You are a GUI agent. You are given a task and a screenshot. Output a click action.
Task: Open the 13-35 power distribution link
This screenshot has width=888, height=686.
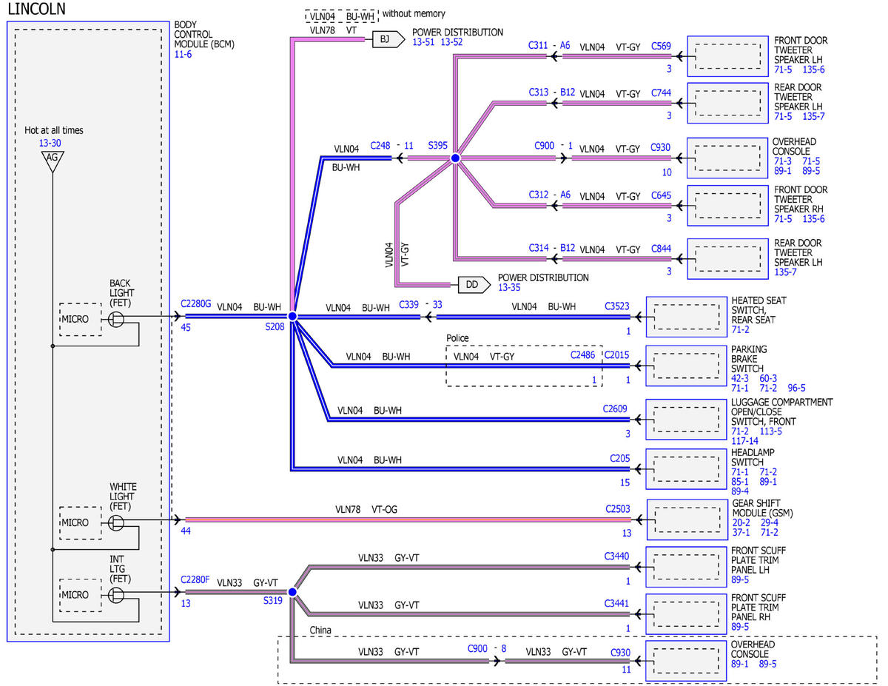click(x=509, y=288)
